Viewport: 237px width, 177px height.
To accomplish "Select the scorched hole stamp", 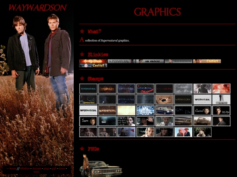I will 165,100.
